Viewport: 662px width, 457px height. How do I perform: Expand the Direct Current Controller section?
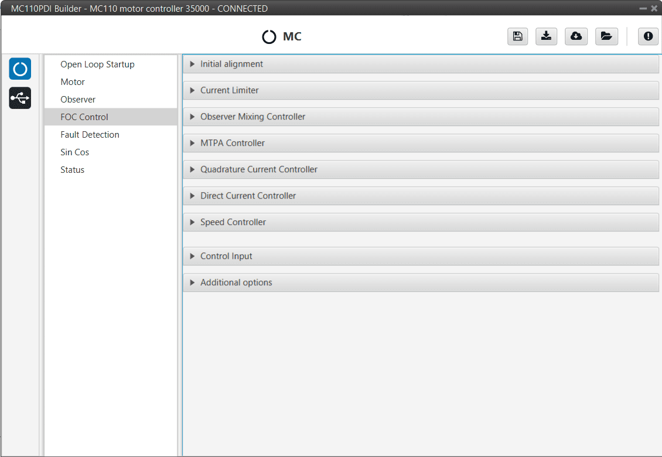click(421, 196)
